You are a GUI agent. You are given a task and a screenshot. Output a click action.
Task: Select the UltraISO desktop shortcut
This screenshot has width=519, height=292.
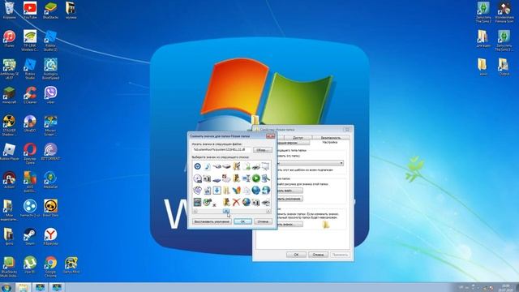point(30,124)
